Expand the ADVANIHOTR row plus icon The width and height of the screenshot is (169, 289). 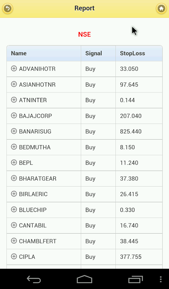pos(14,69)
